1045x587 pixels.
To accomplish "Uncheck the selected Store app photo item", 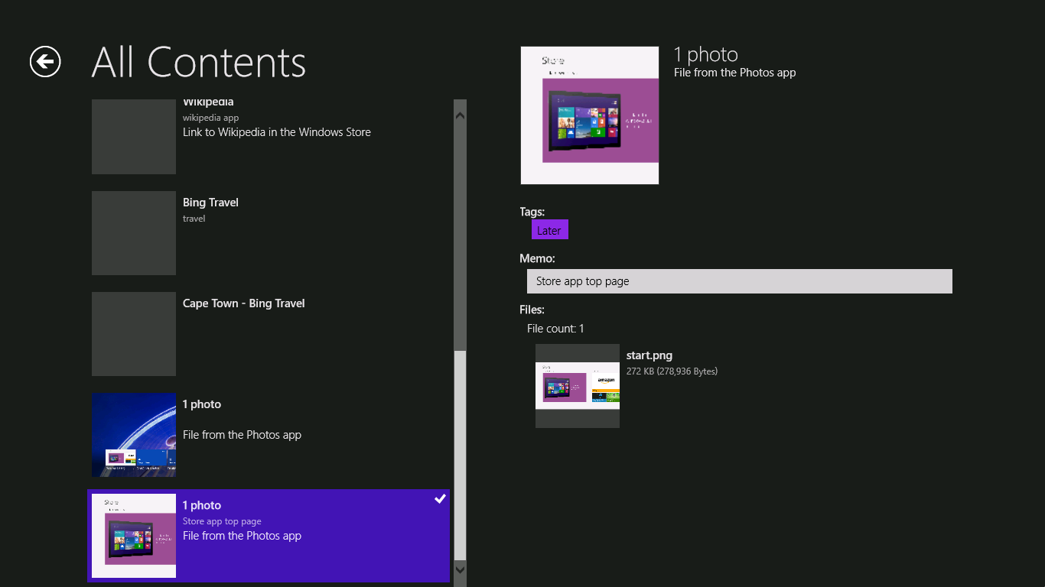I will click(440, 499).
